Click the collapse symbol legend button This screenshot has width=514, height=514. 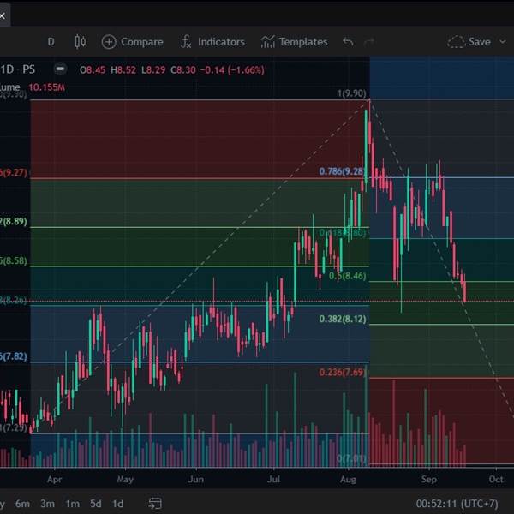60,69
